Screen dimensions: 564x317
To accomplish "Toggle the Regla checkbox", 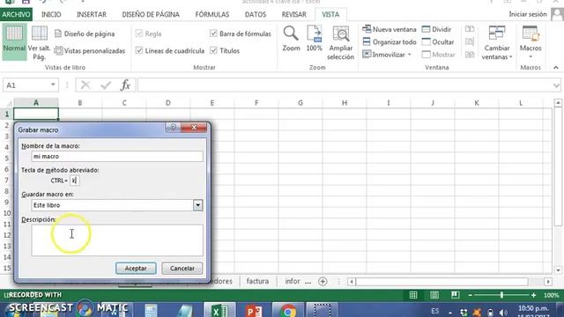I will pyautogui.click(x=139, y=33).
